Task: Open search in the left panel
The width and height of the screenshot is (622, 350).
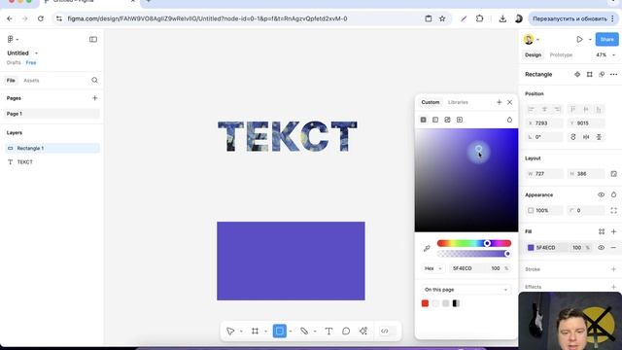Action: pyautogui.click(x=94, y=80)
